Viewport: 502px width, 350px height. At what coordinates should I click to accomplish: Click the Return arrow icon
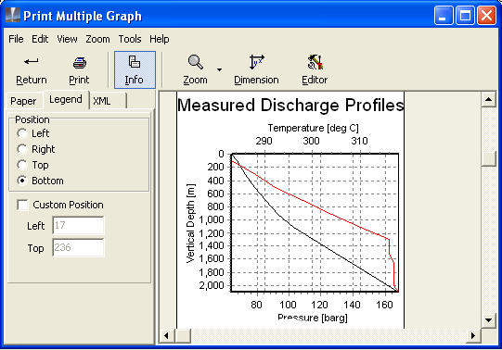pos(32,61)
